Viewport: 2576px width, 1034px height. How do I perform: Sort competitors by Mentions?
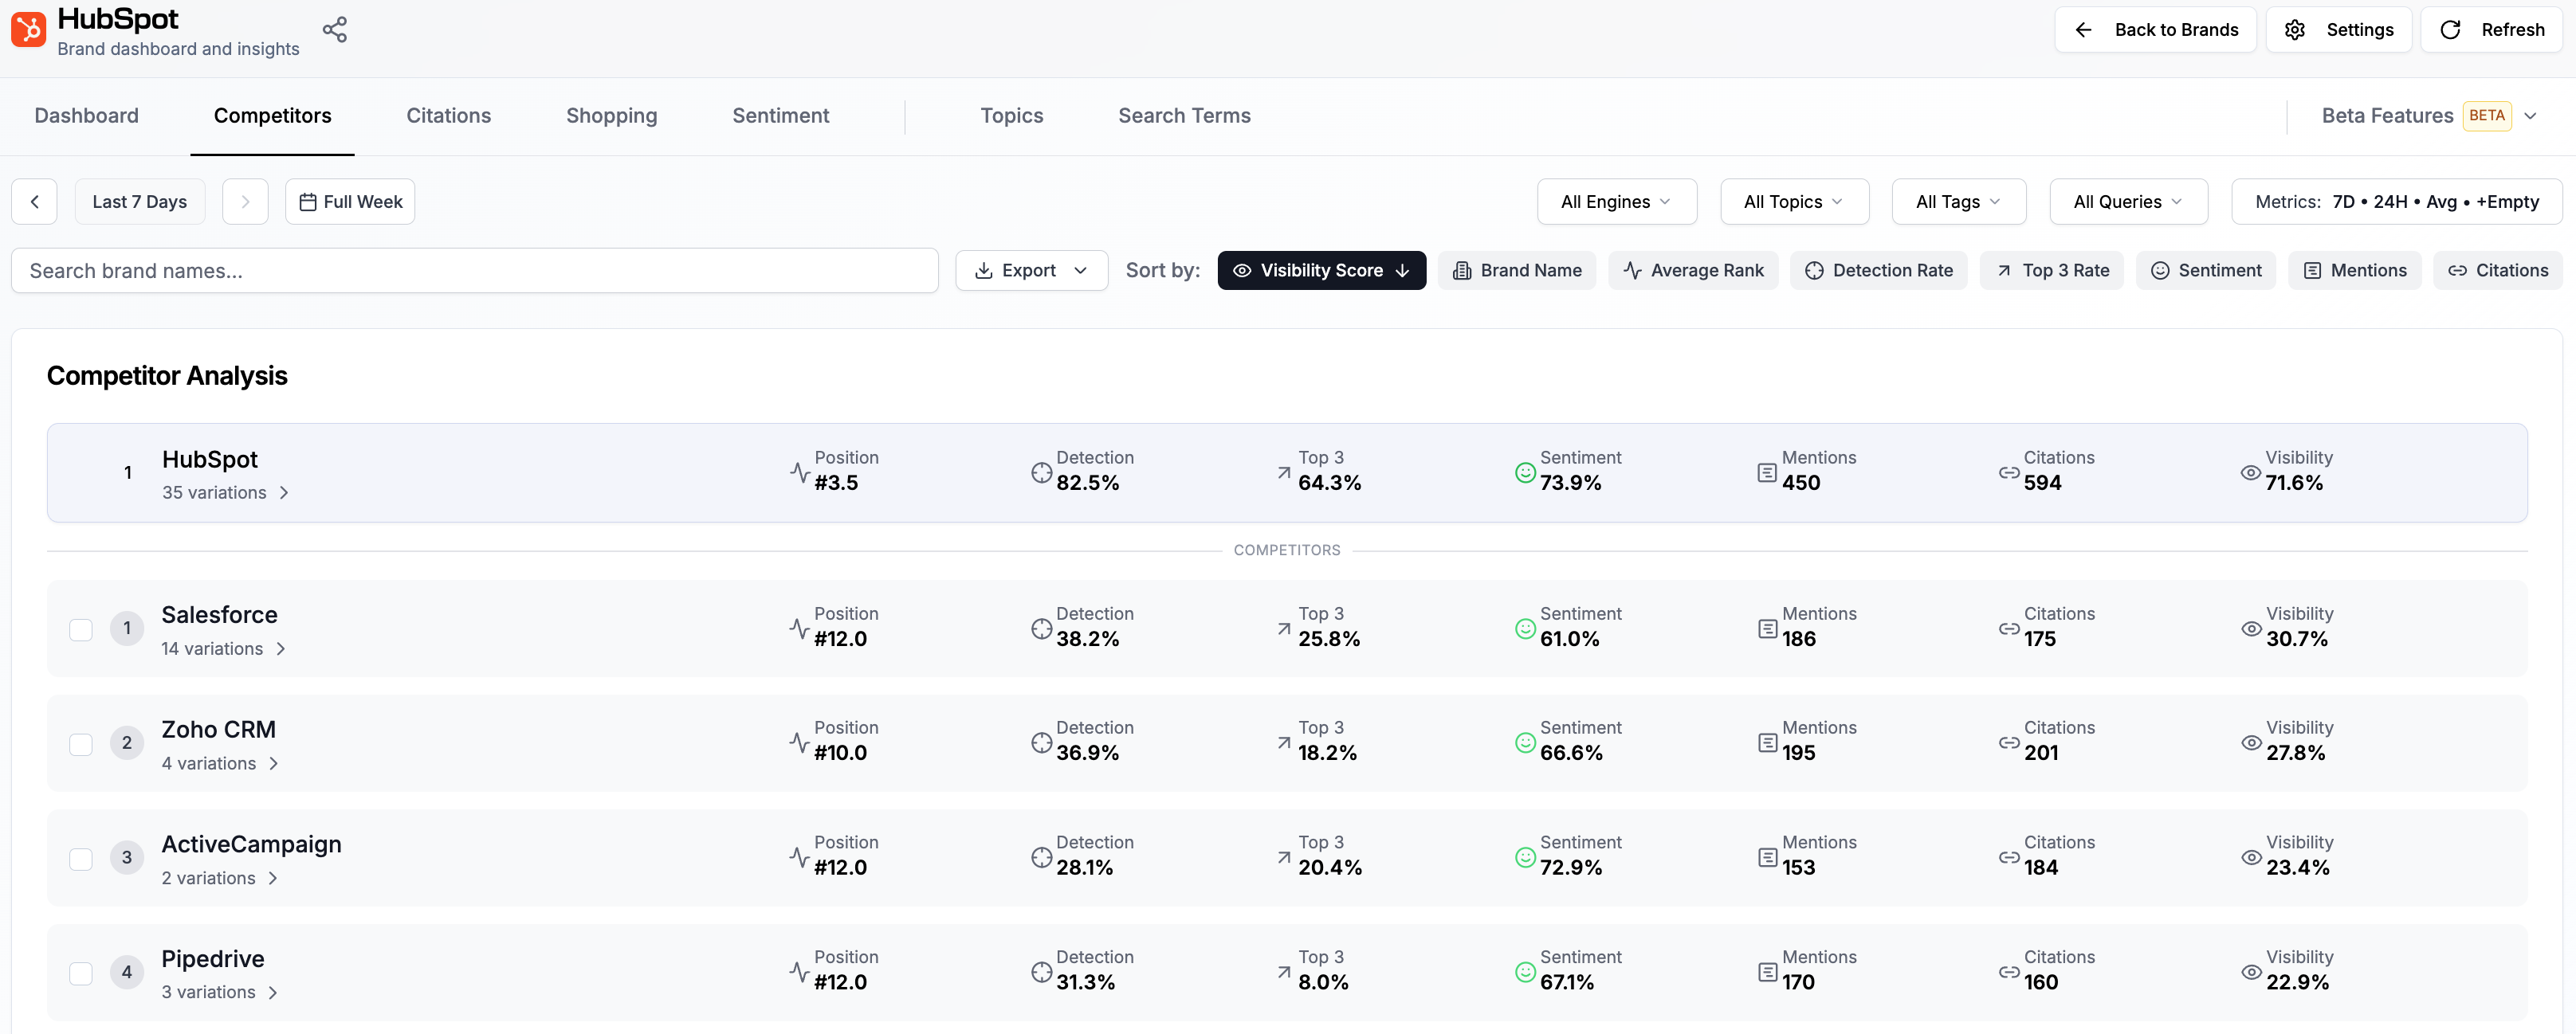tap(2354, 271)
